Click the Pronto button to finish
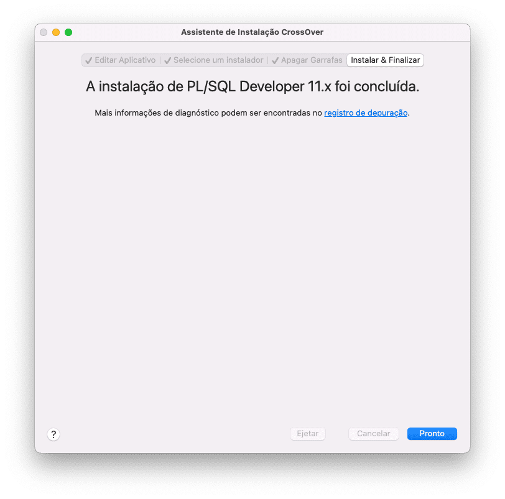 click(432, 434)
